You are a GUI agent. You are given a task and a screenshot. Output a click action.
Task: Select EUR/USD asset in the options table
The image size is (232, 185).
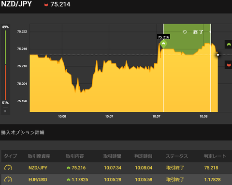click(38, 180)
